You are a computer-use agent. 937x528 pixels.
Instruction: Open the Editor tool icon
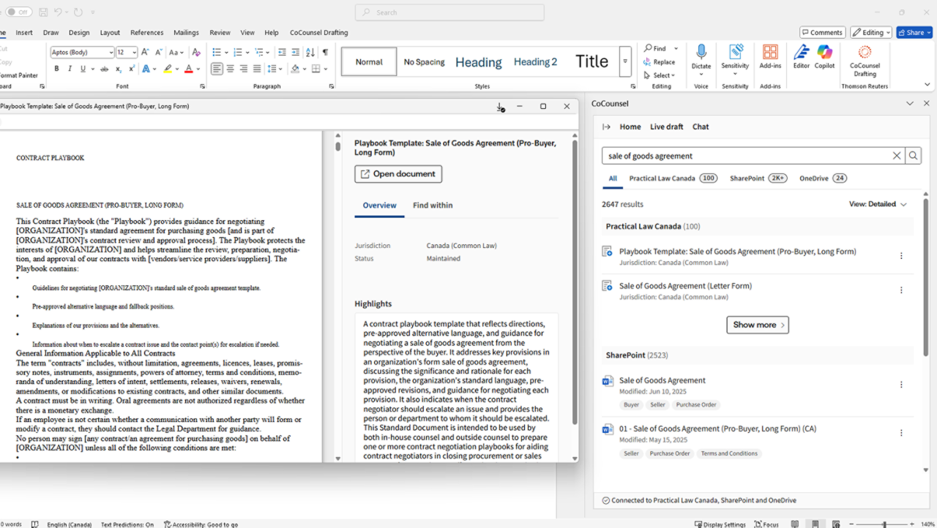coord(802,53)
